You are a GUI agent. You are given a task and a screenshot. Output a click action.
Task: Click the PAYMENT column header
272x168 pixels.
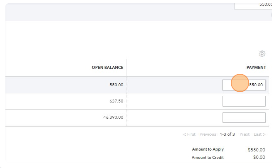(256, 68)
